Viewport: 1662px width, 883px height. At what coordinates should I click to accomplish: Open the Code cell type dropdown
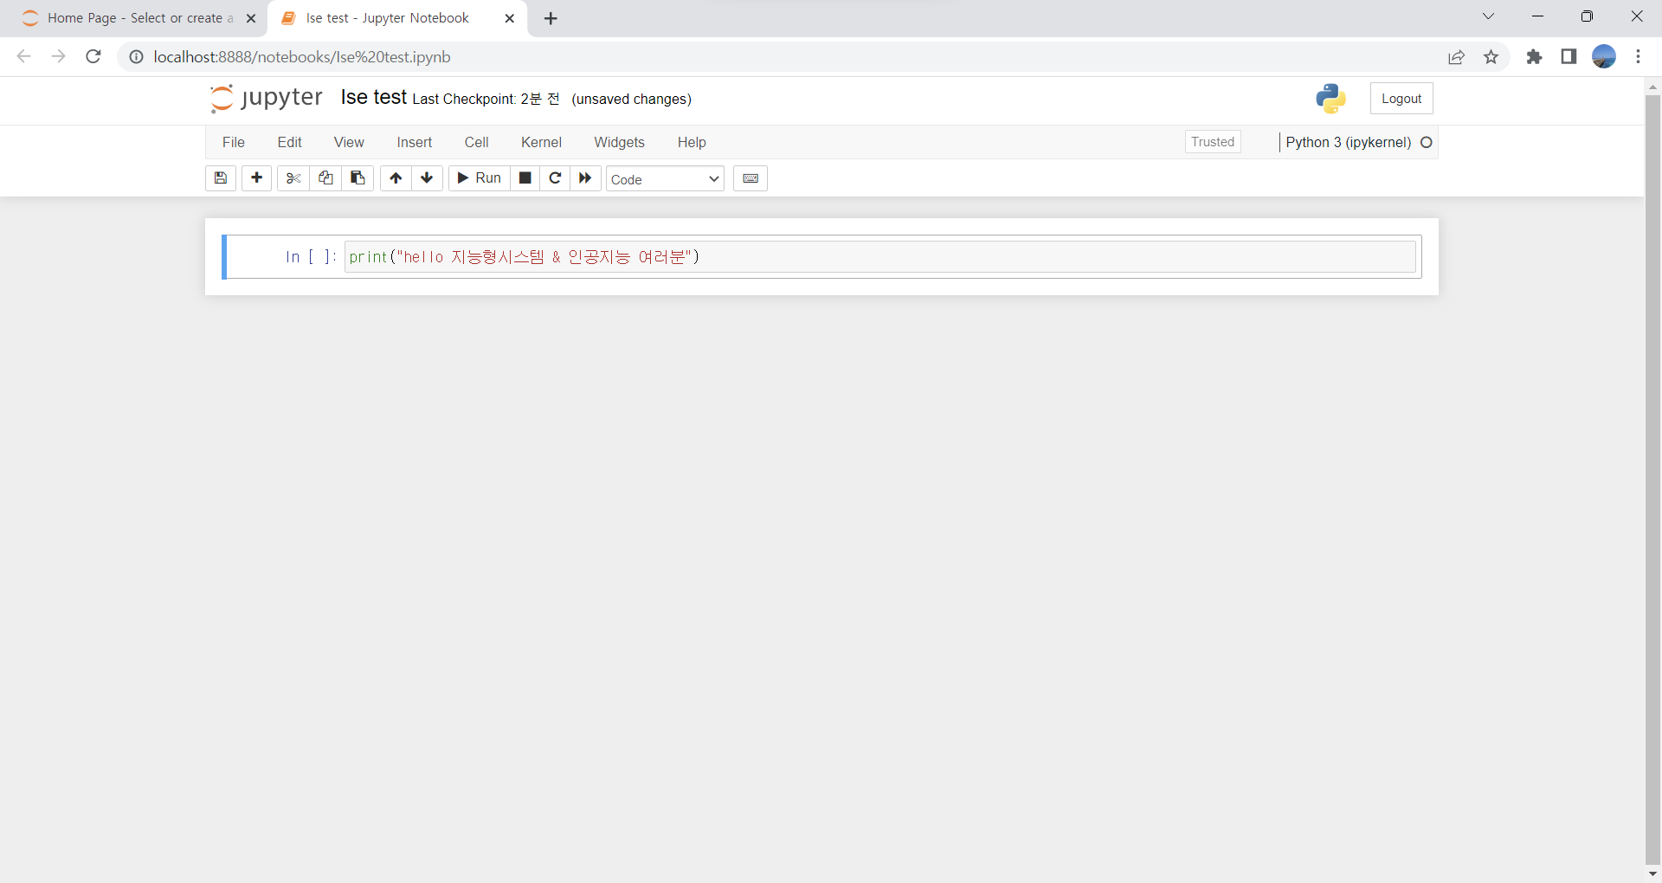point(664,179)
